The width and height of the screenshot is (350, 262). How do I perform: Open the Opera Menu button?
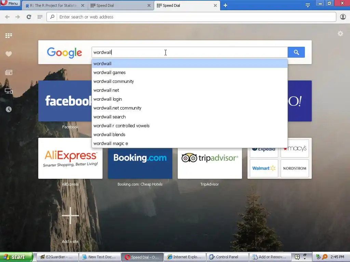click(x=10, y=3)
